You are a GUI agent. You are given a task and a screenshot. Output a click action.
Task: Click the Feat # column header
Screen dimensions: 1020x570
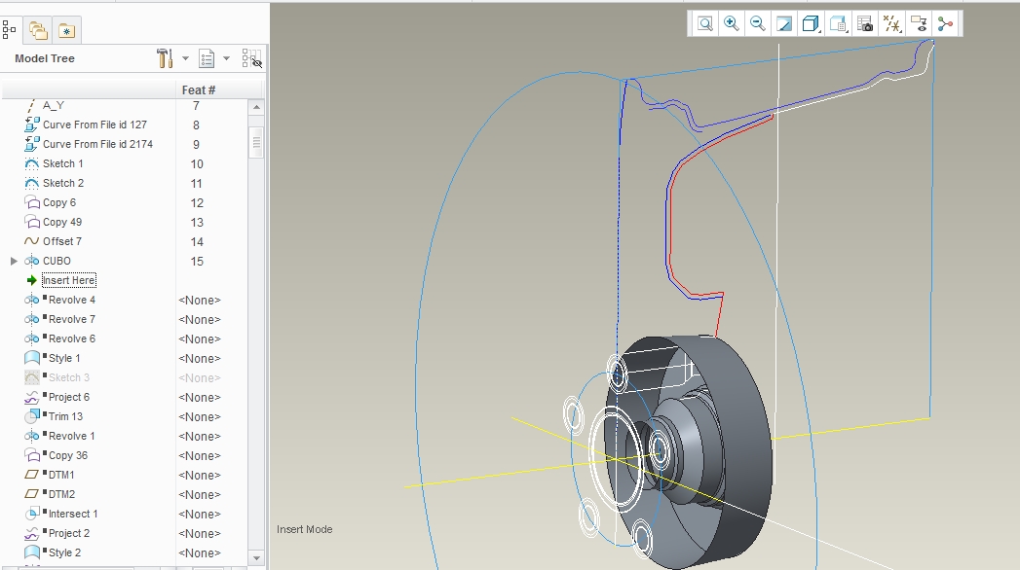tap(199, 90)
